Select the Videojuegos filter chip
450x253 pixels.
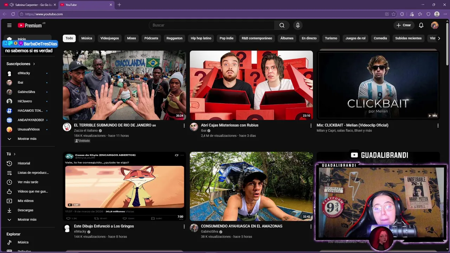(110, 38)
